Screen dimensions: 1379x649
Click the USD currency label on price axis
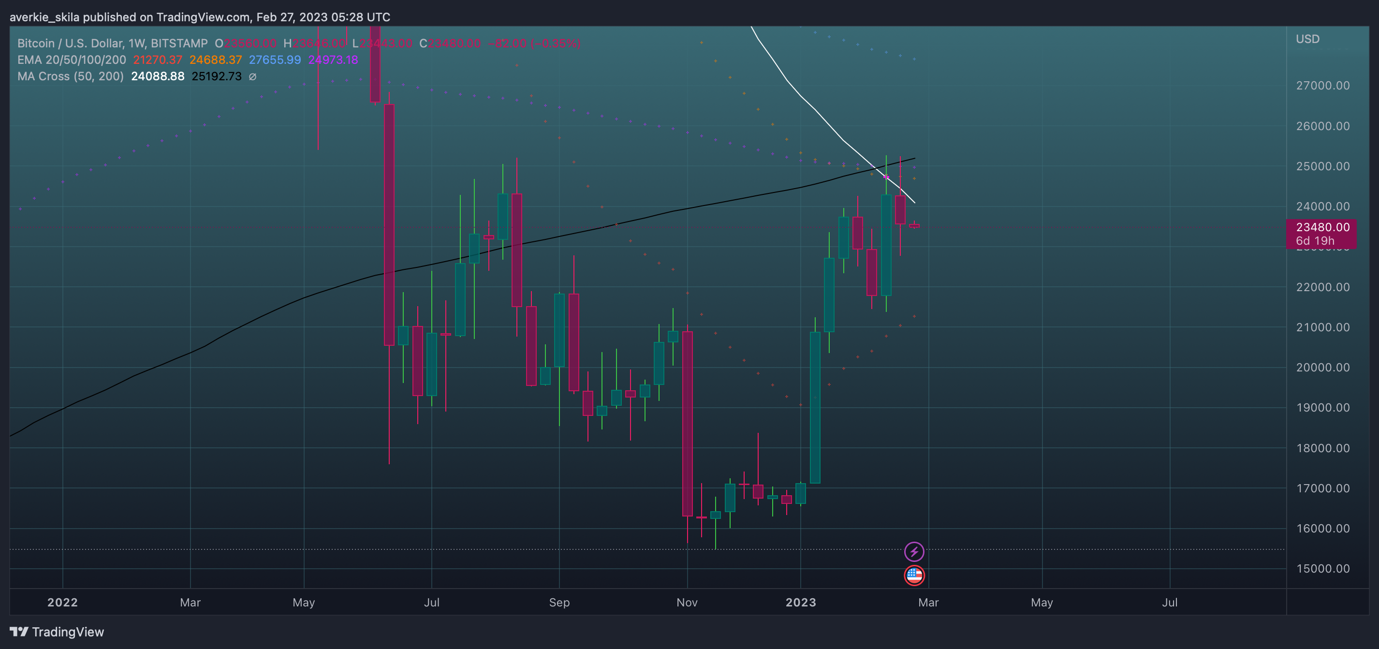(1307, 39)
